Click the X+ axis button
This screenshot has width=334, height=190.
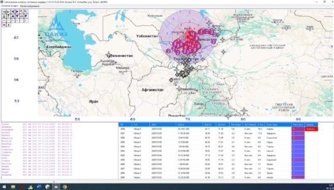point(4,20)
